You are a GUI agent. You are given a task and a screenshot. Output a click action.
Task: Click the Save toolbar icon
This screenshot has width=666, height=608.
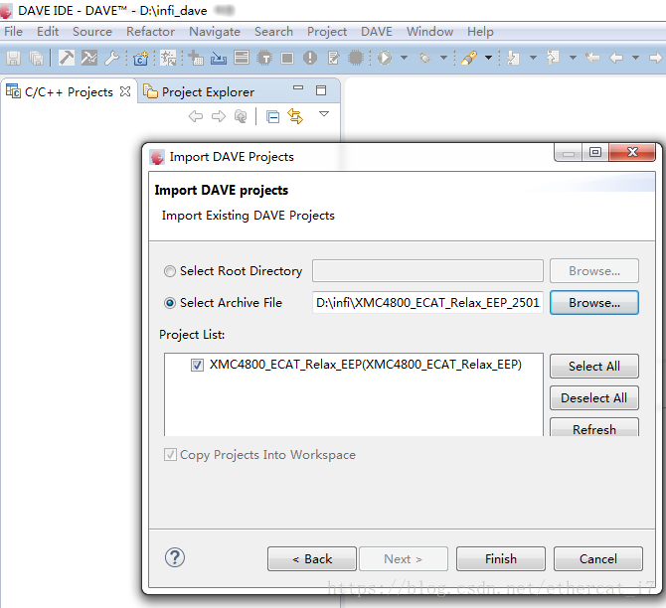[13, 58]
